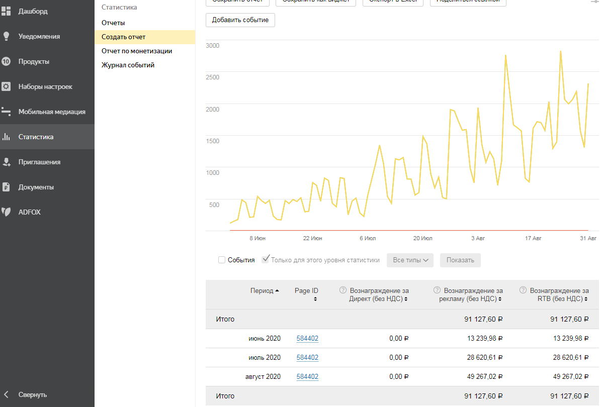Click the Dashboard grid icon in sidebar
601x407 pixels.
(6, 11)
